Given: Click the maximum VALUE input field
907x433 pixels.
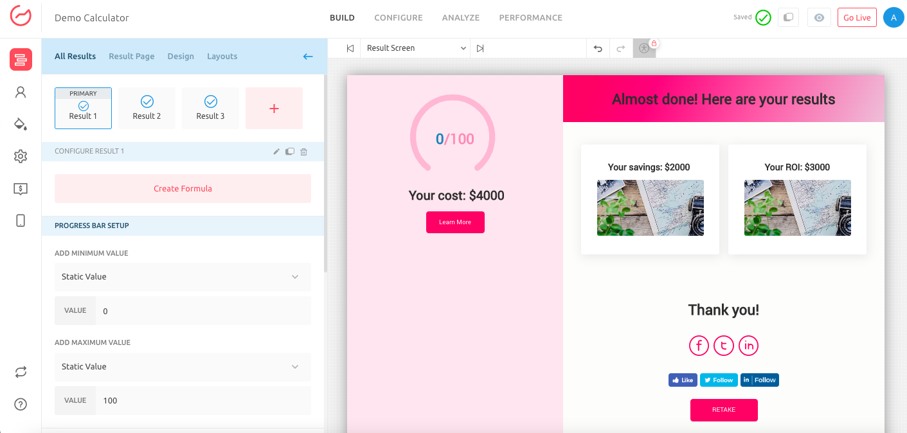Looking at the screenshot, I should (203, 401).
